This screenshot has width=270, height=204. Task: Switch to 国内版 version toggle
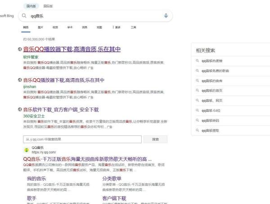coord(31,6)
